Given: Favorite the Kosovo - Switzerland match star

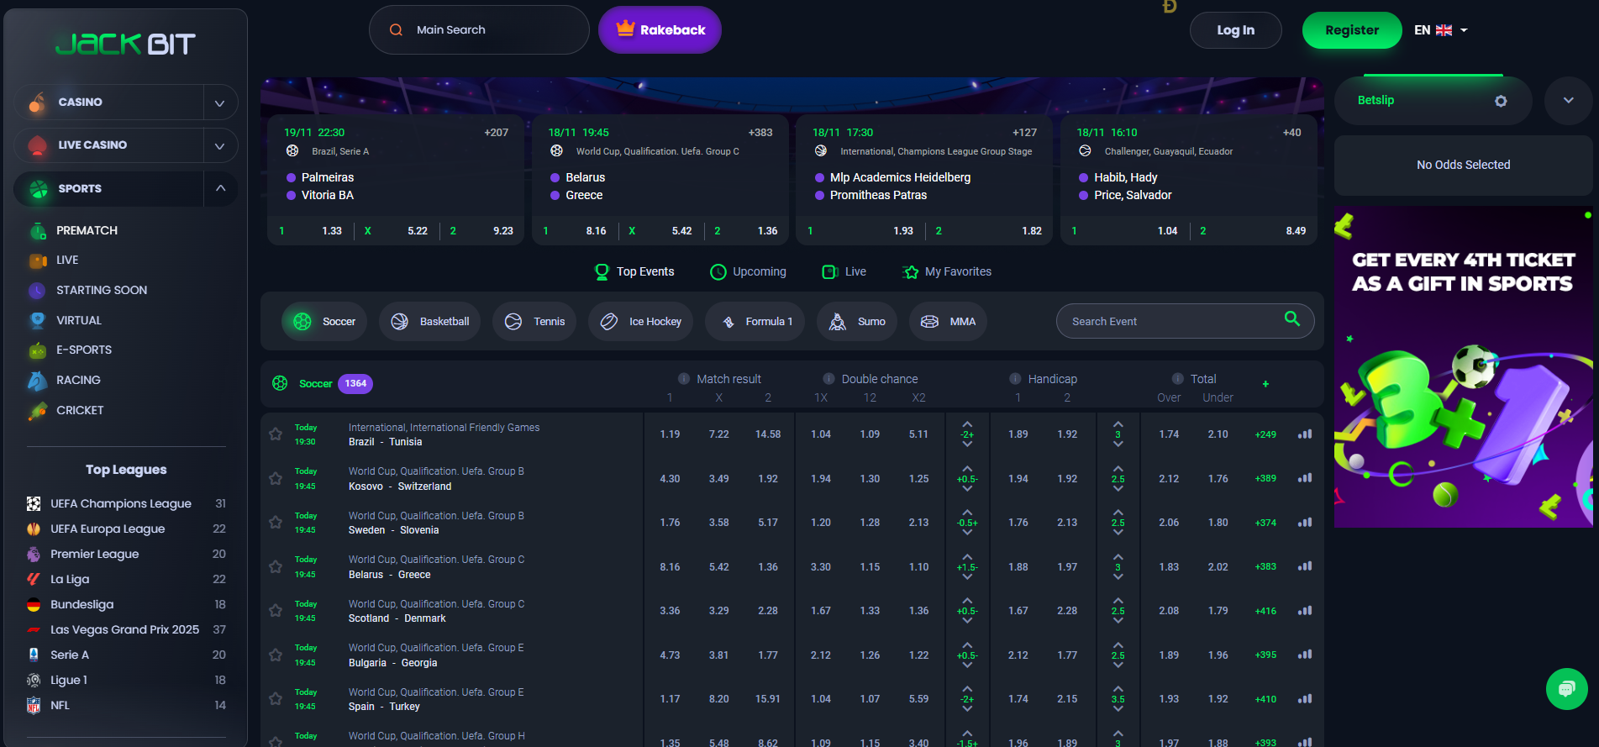Looking at the screenshot, I should click(275, 479).
